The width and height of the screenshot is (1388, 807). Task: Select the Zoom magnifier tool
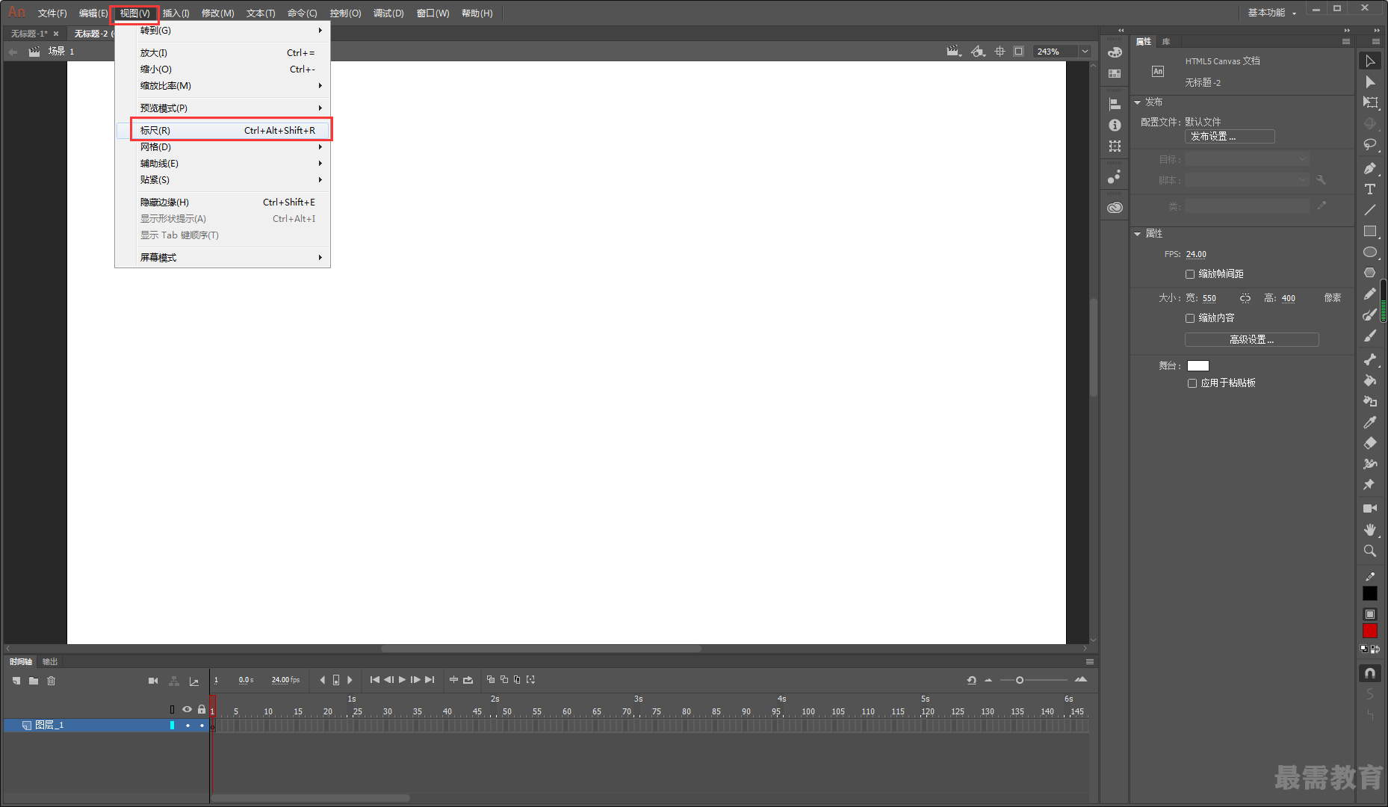[1370, 551]
